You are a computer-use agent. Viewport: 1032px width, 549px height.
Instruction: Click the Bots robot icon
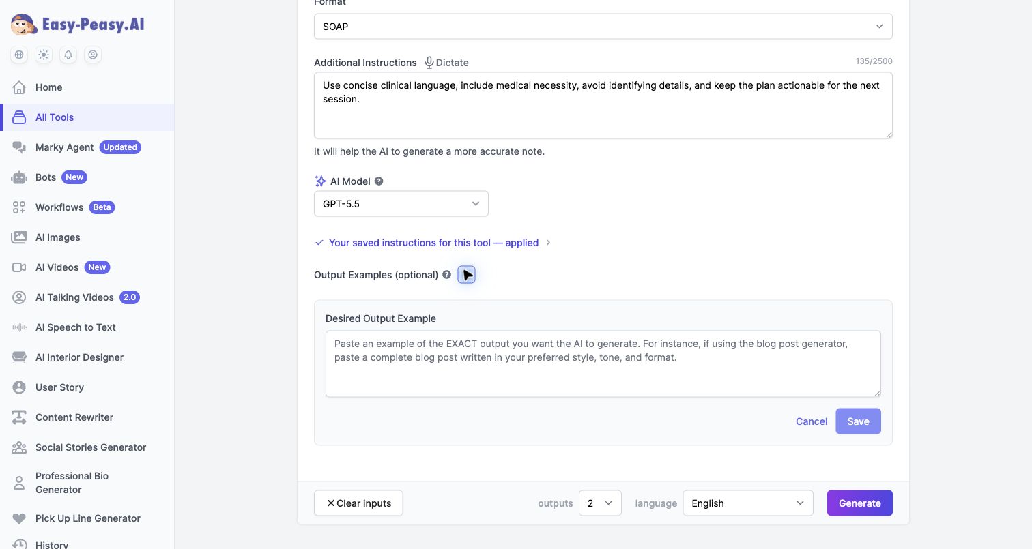(19, 177)
